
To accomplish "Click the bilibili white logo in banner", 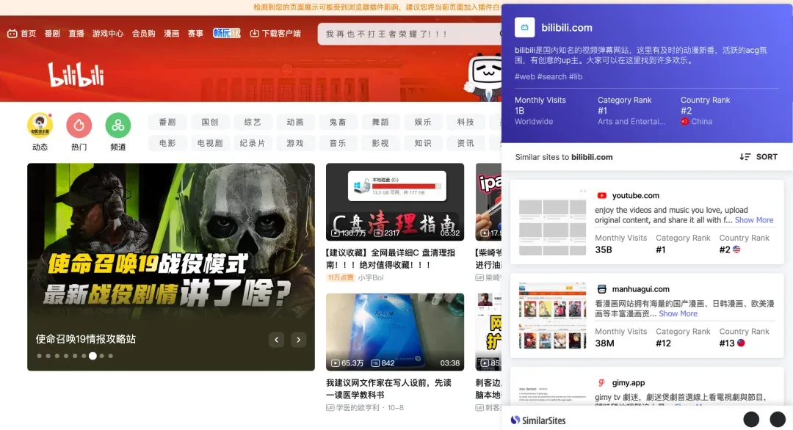I will click(x=76, y=74).
